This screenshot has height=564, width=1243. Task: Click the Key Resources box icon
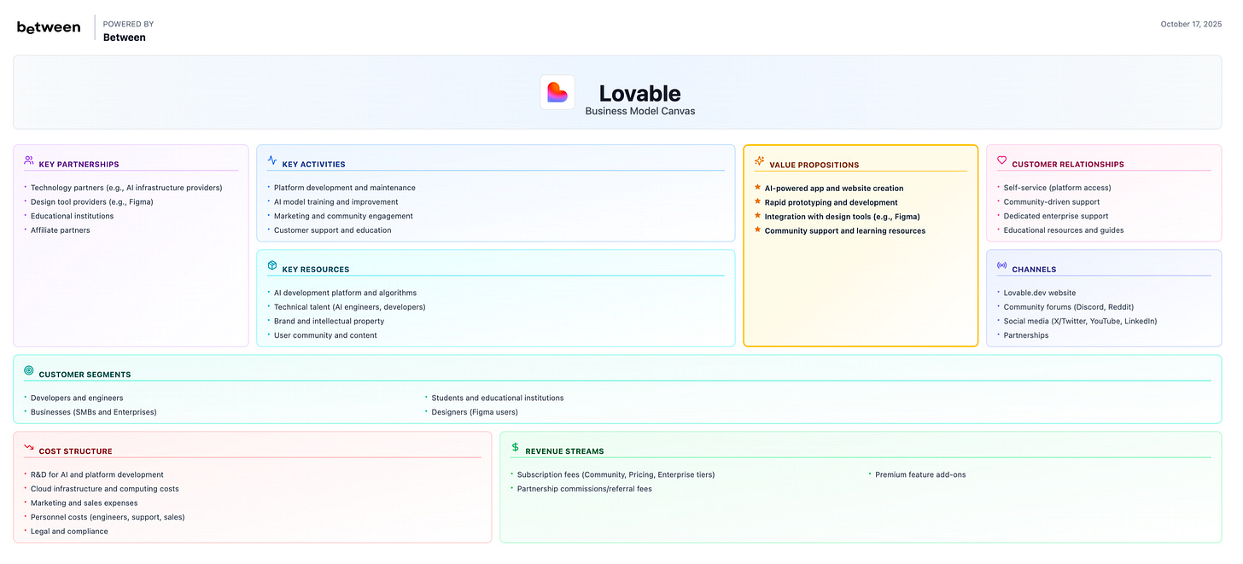click(272, 265)
